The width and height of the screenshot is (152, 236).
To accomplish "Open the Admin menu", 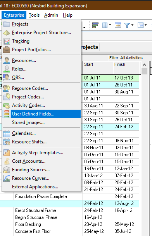I will tap(51, 15).
